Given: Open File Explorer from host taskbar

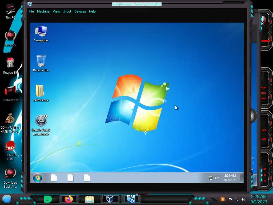Looking at the screenshot, I should (x=90, y=199).
